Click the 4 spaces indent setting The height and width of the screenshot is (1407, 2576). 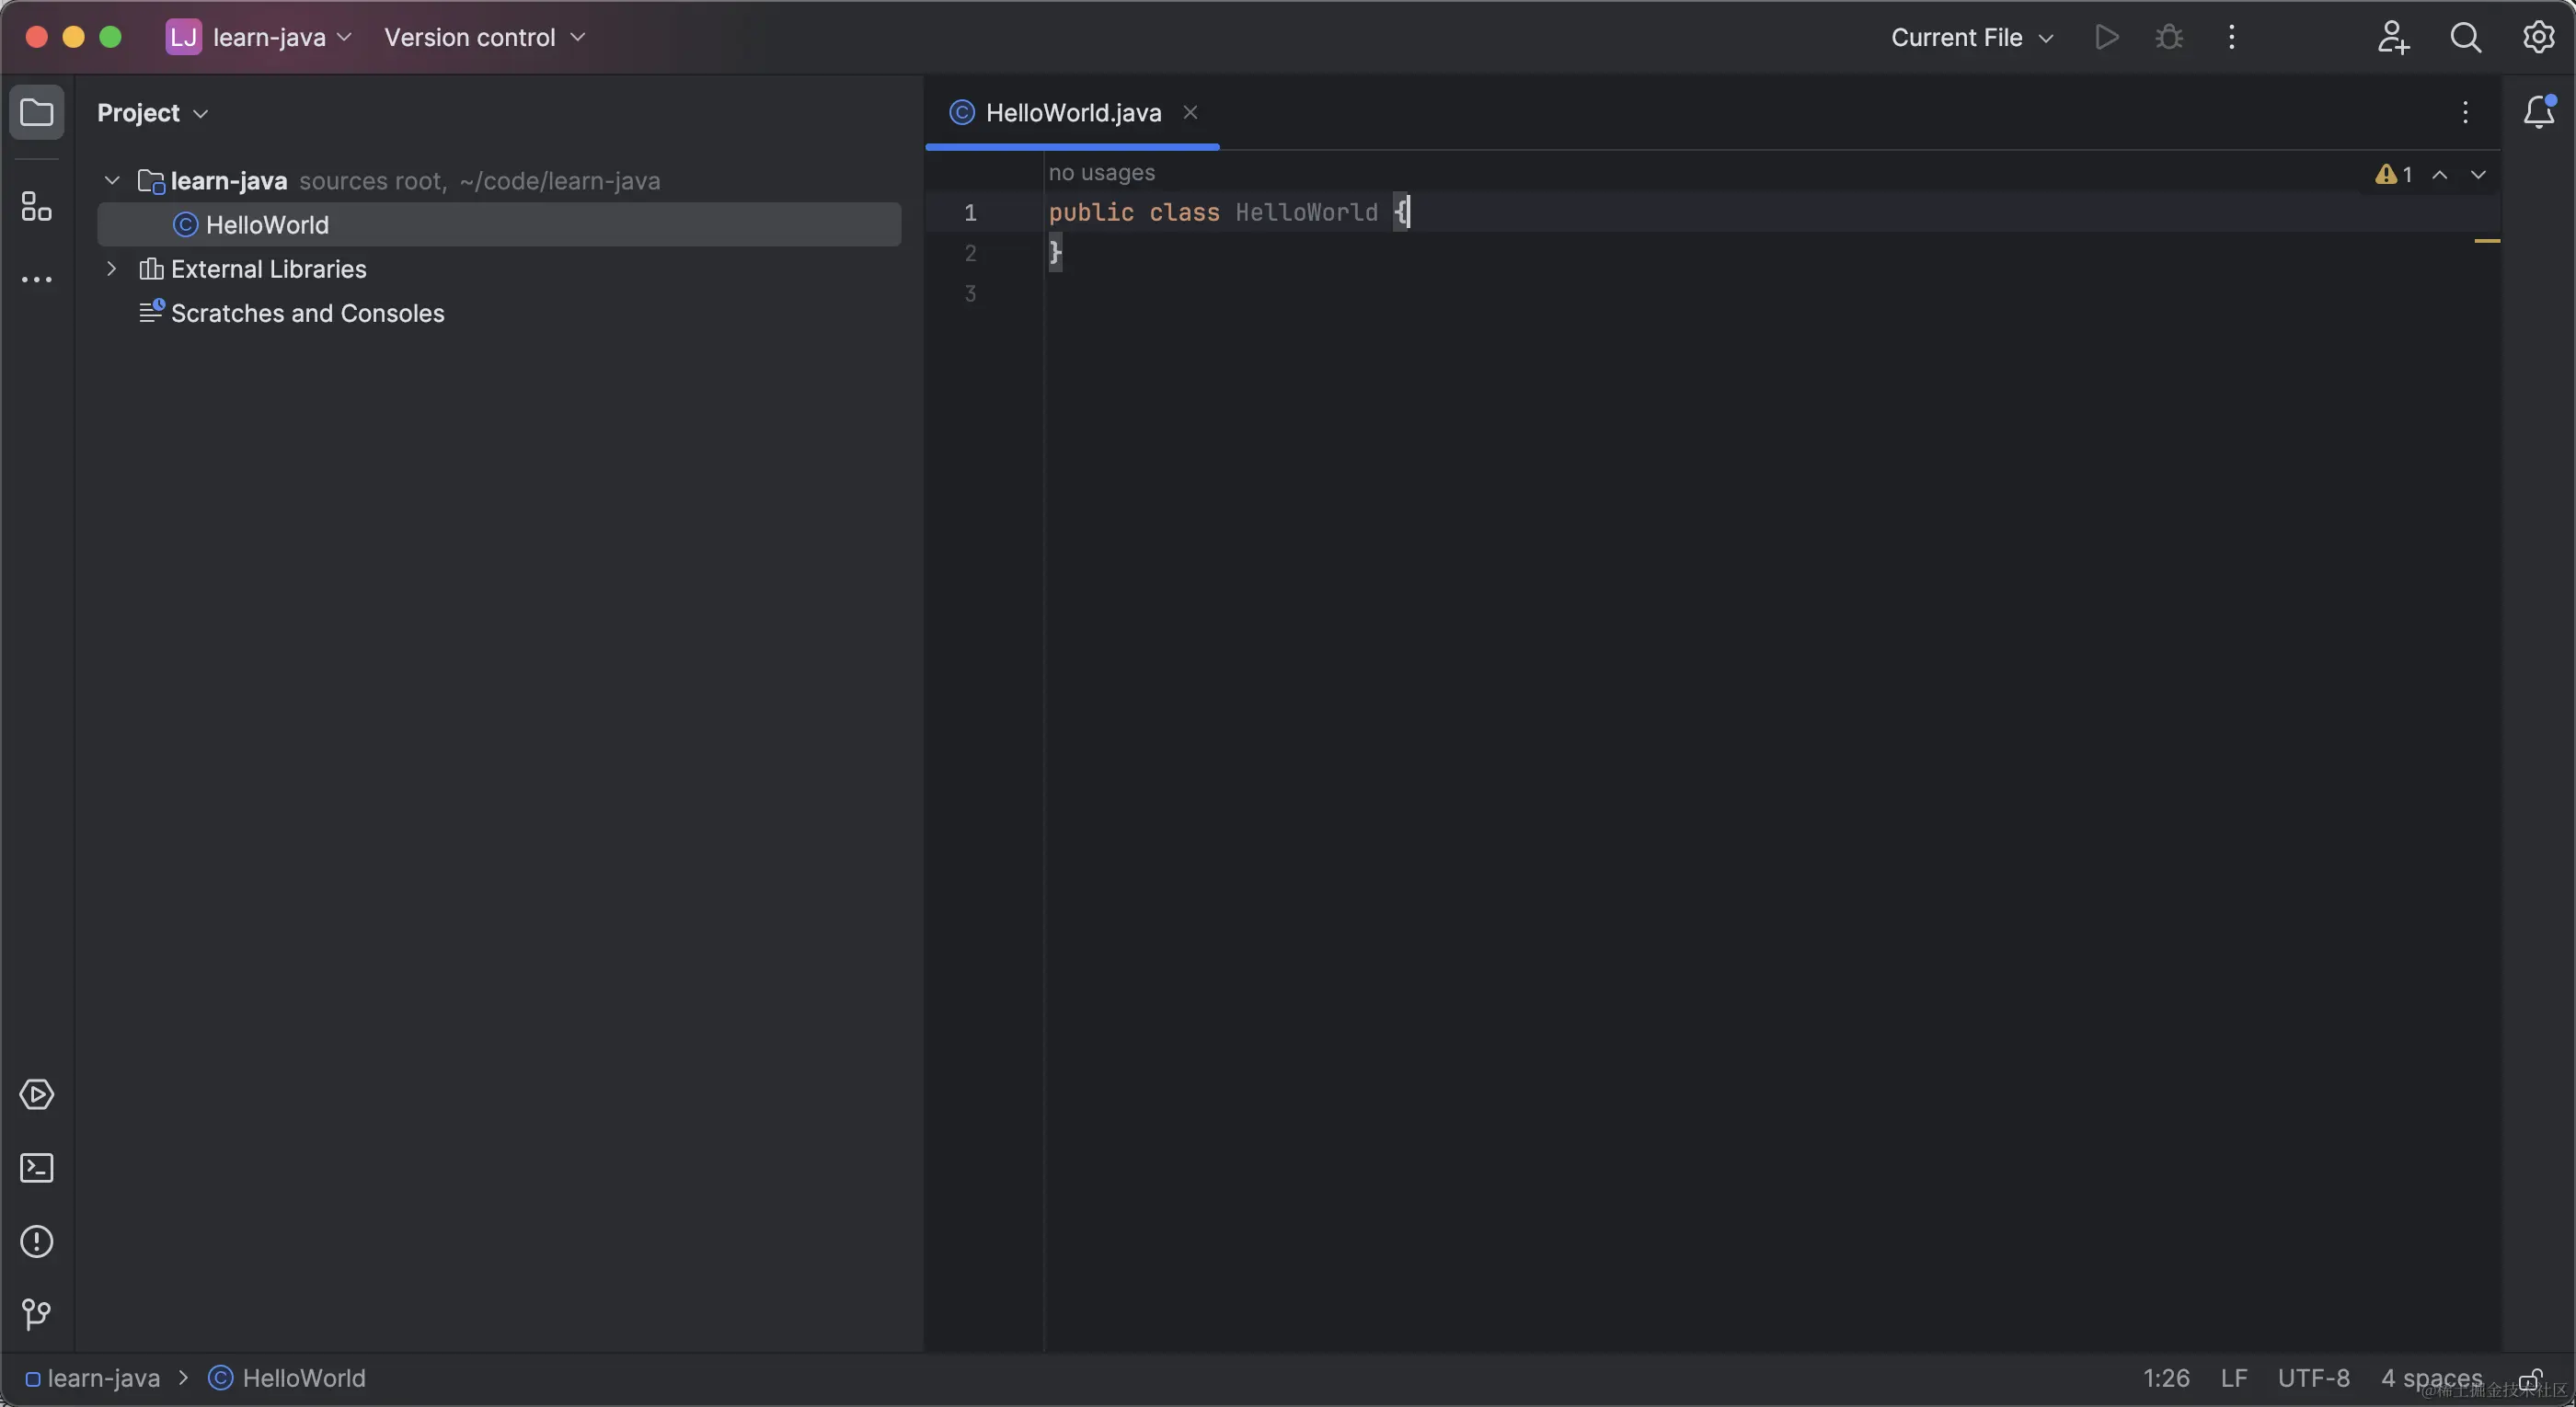[2431, 1378]
